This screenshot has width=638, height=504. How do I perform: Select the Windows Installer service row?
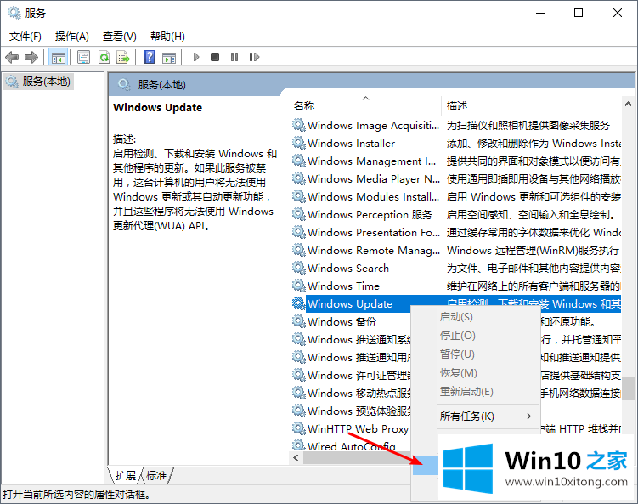tap(456, 143)
